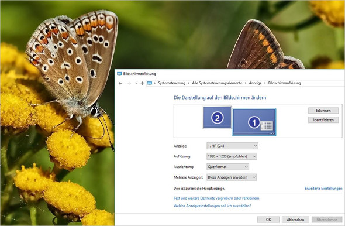Screen dimensions: 345x226
Task: Open the Ausrichtung dropdown Querformat
Action: 227,167
